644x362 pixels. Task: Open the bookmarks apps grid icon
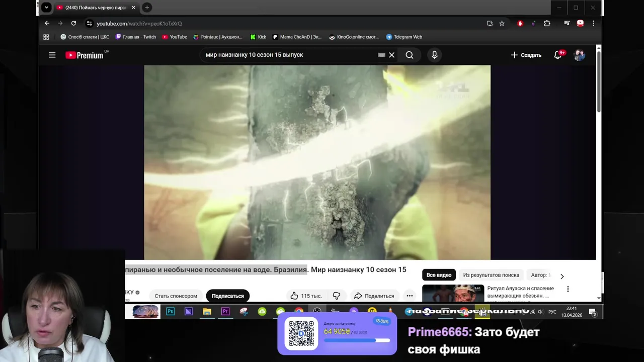click(46, 37)
